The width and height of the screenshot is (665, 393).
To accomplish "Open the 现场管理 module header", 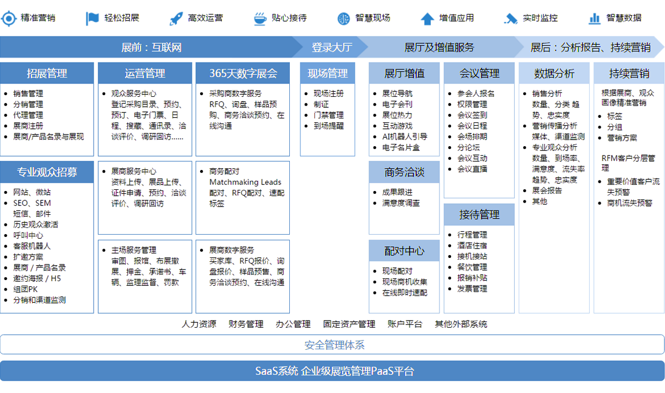I will (x=328, y=73).
